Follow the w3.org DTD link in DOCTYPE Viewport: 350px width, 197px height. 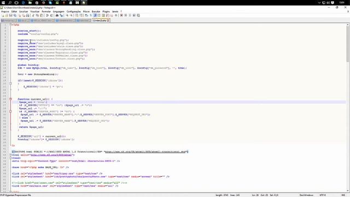(145, 152)
